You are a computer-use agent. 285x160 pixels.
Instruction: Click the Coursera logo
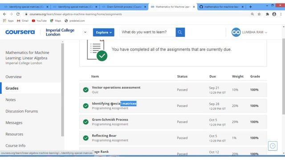20,32
